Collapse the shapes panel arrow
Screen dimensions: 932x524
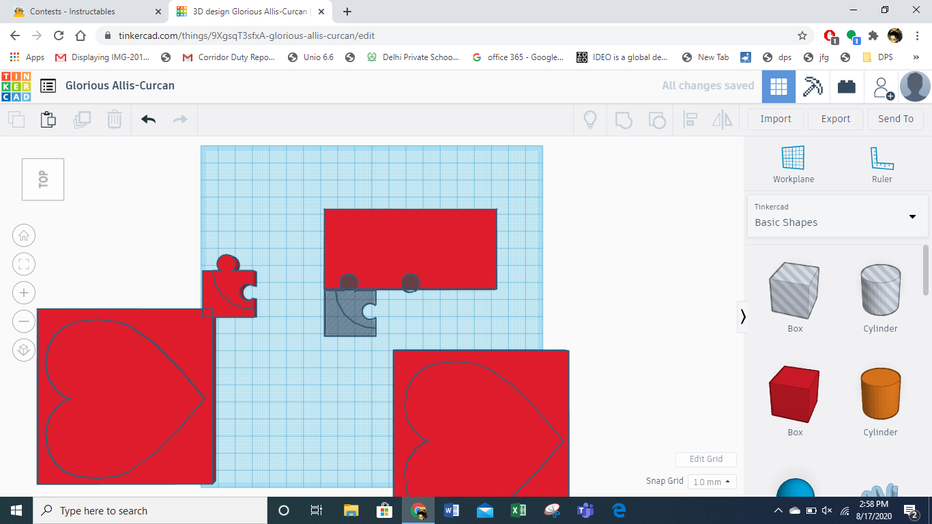click(742, 317)
